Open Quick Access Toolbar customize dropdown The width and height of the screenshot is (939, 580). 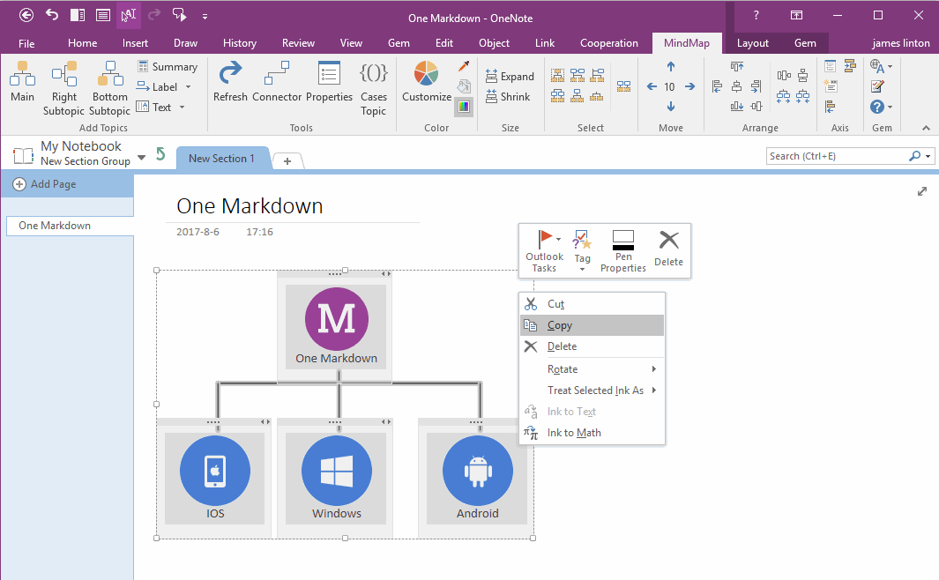click(205, 16)
